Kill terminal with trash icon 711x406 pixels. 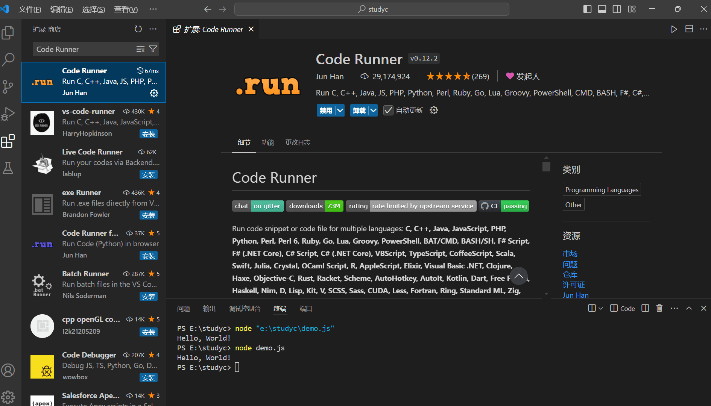click(659, 308)
